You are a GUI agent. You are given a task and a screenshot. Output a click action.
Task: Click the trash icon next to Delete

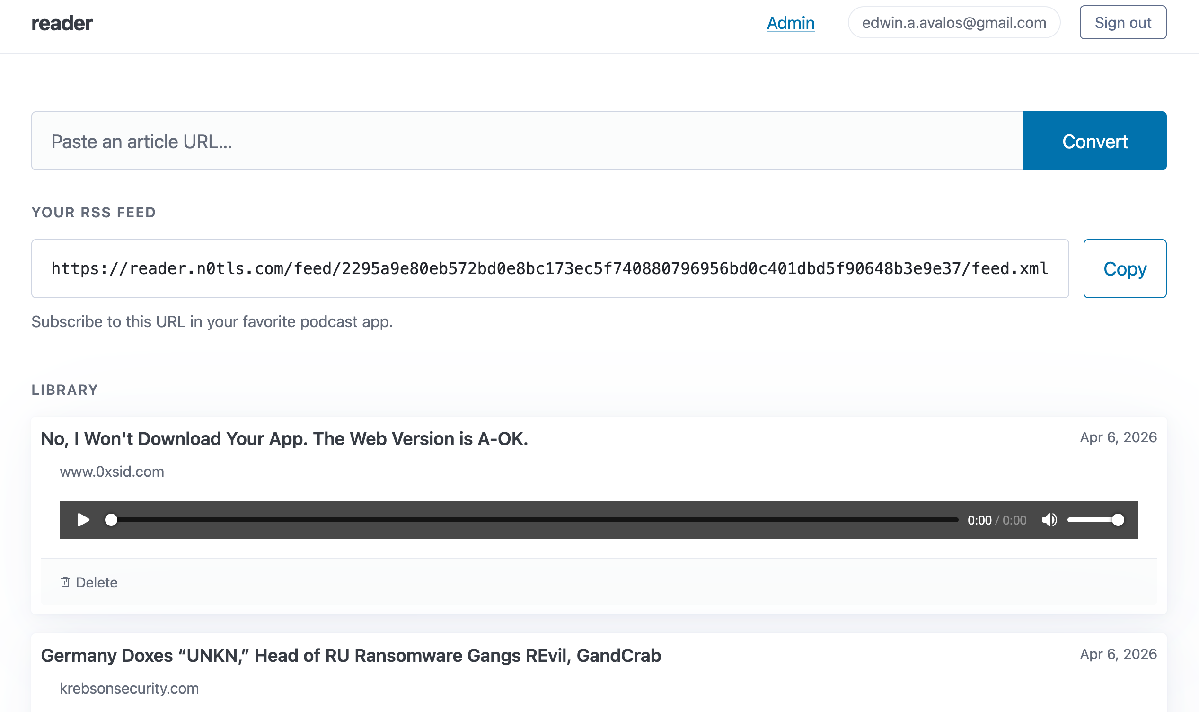[65, 581]
